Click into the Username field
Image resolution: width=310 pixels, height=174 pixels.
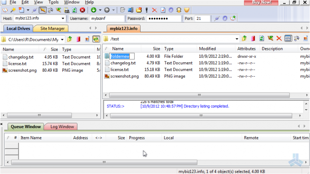point(107,19)
